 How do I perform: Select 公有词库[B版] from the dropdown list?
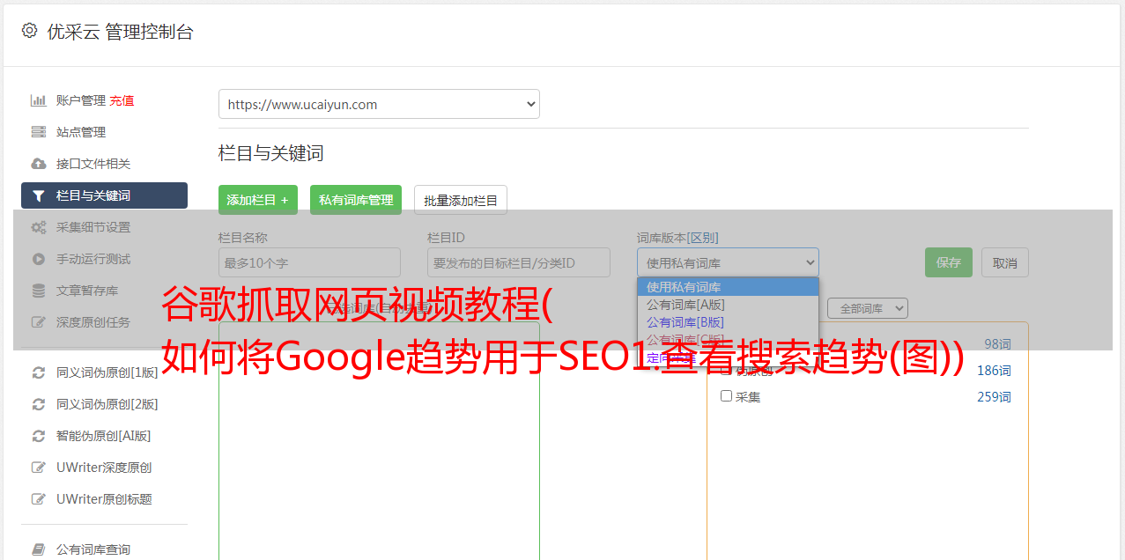(x=728, y=321)
